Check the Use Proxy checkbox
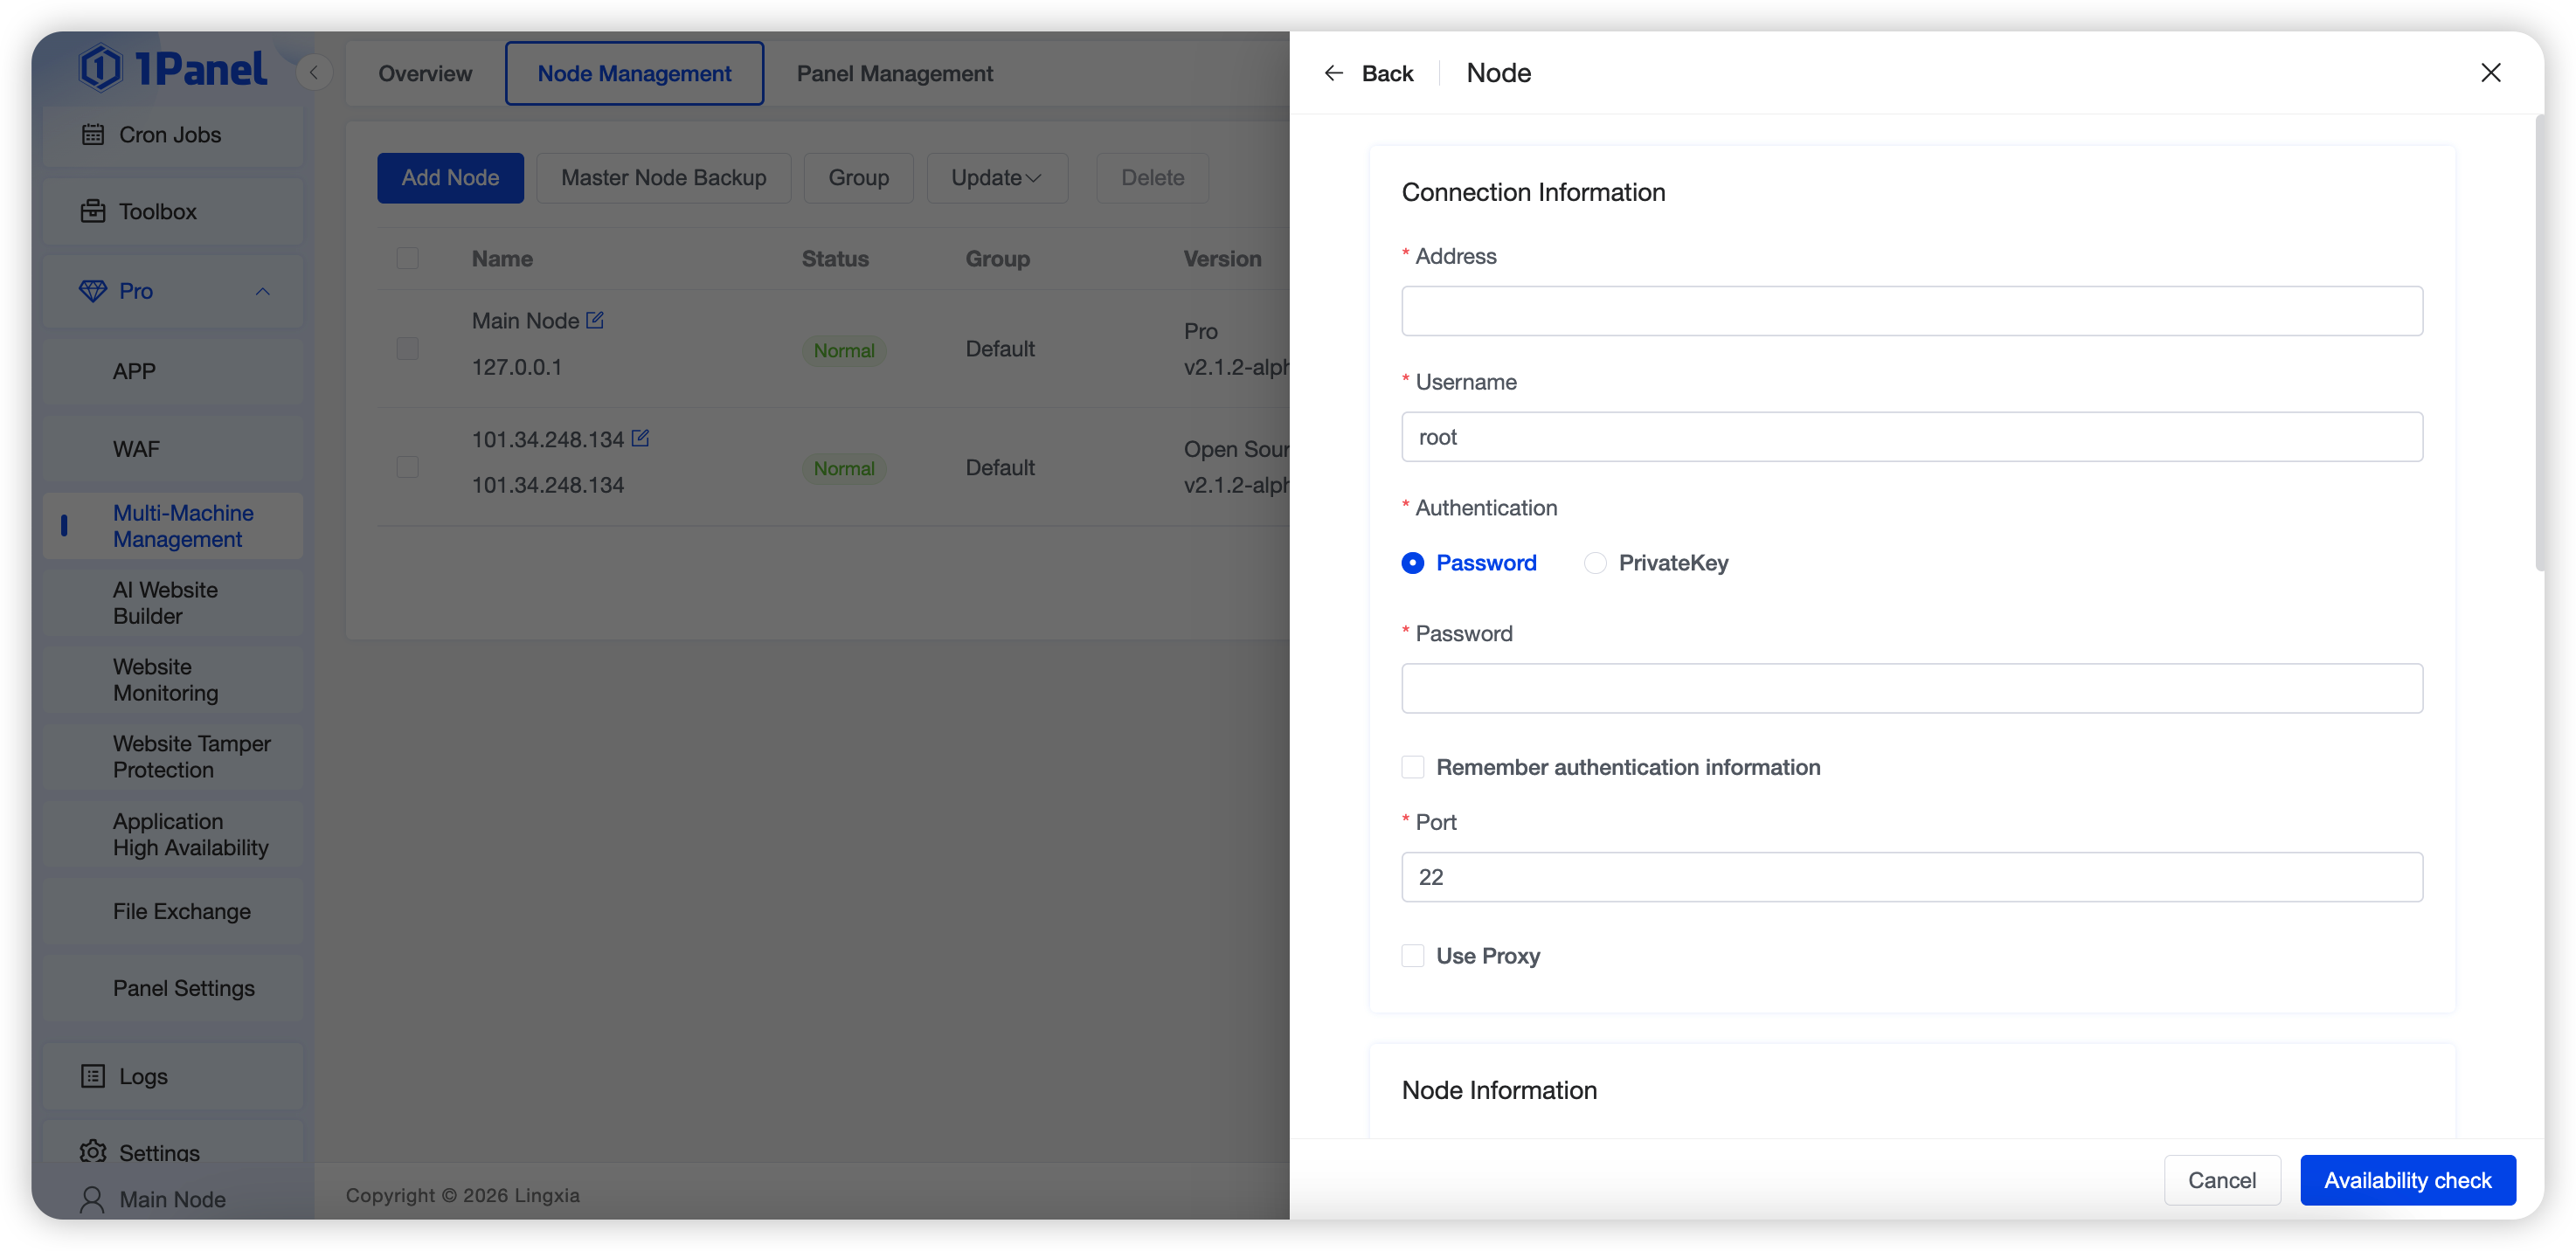 click(1412, 956)
